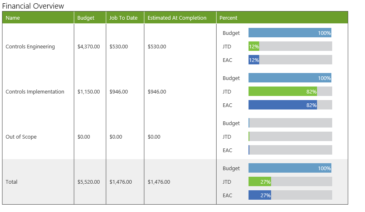
Task: Select the Out of Scope row name
Action: click(21, 137)
